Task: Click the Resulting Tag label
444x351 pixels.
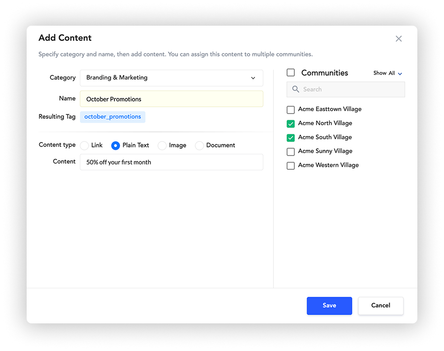Action: click(57, 117)
